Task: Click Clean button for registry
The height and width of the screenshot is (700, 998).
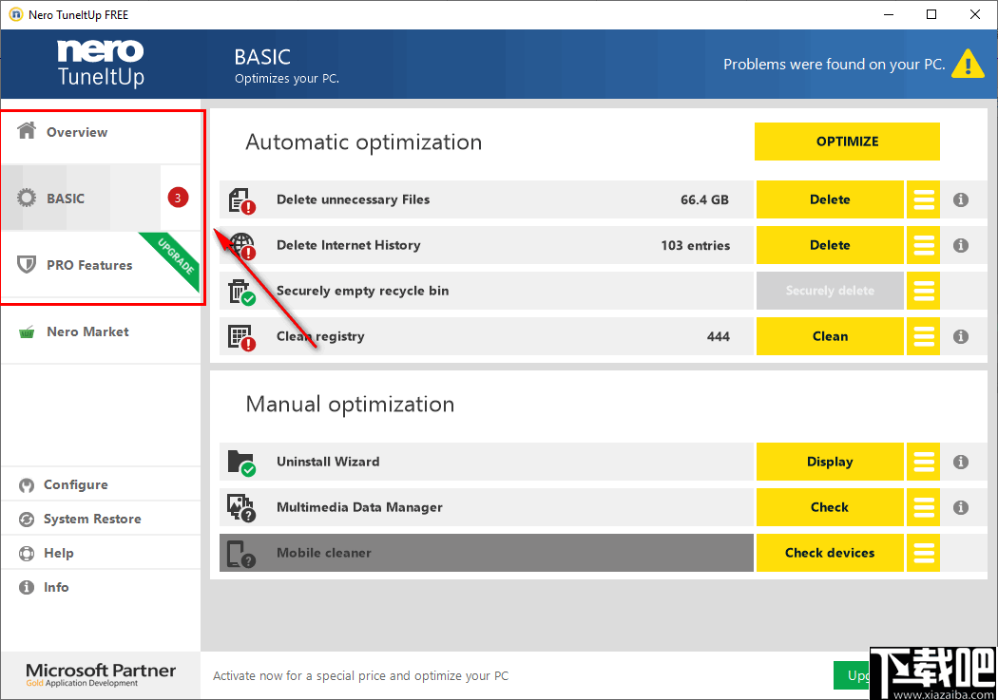Action: click(x=830, y=336)
